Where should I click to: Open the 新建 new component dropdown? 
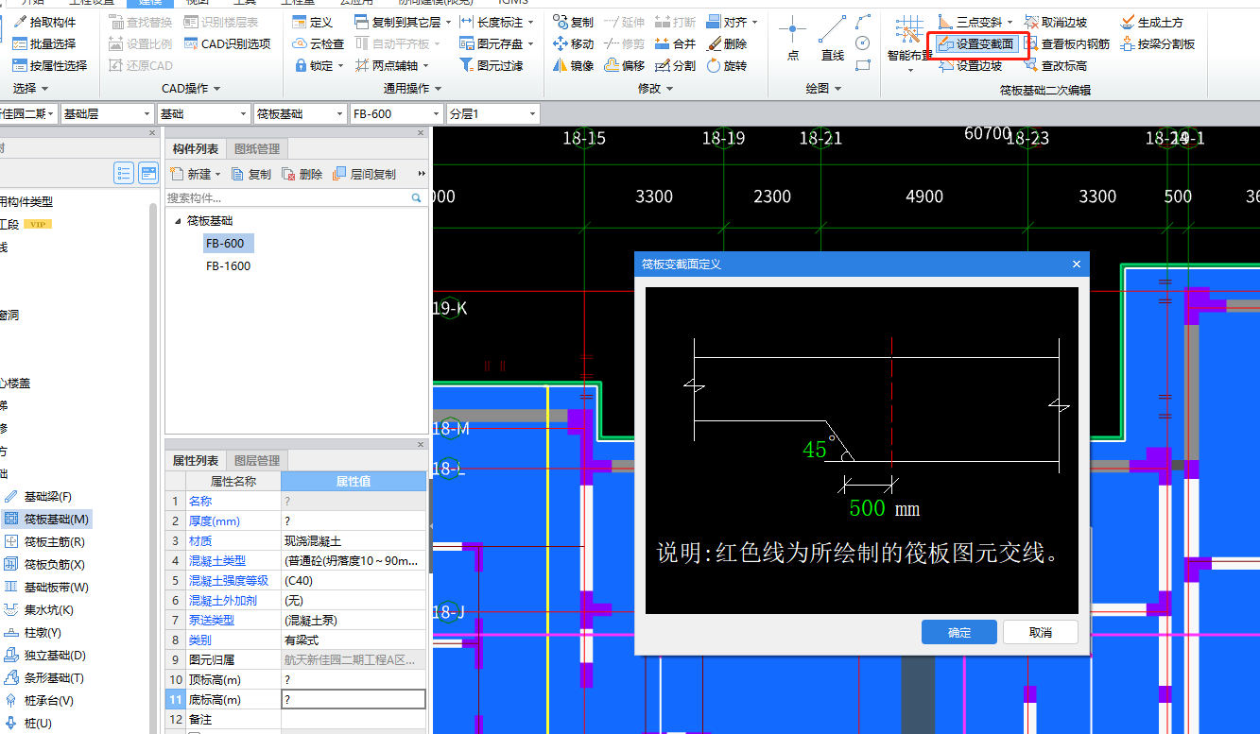point(218,175)
